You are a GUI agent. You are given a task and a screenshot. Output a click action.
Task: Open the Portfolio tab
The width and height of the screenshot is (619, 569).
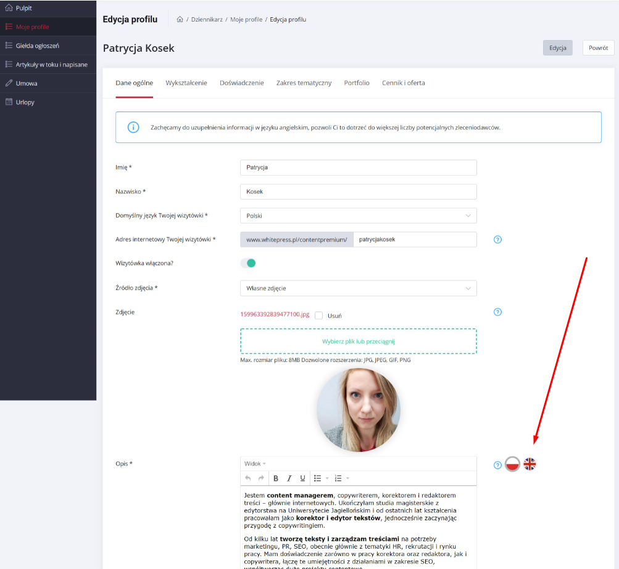click(x=357, y=83)
